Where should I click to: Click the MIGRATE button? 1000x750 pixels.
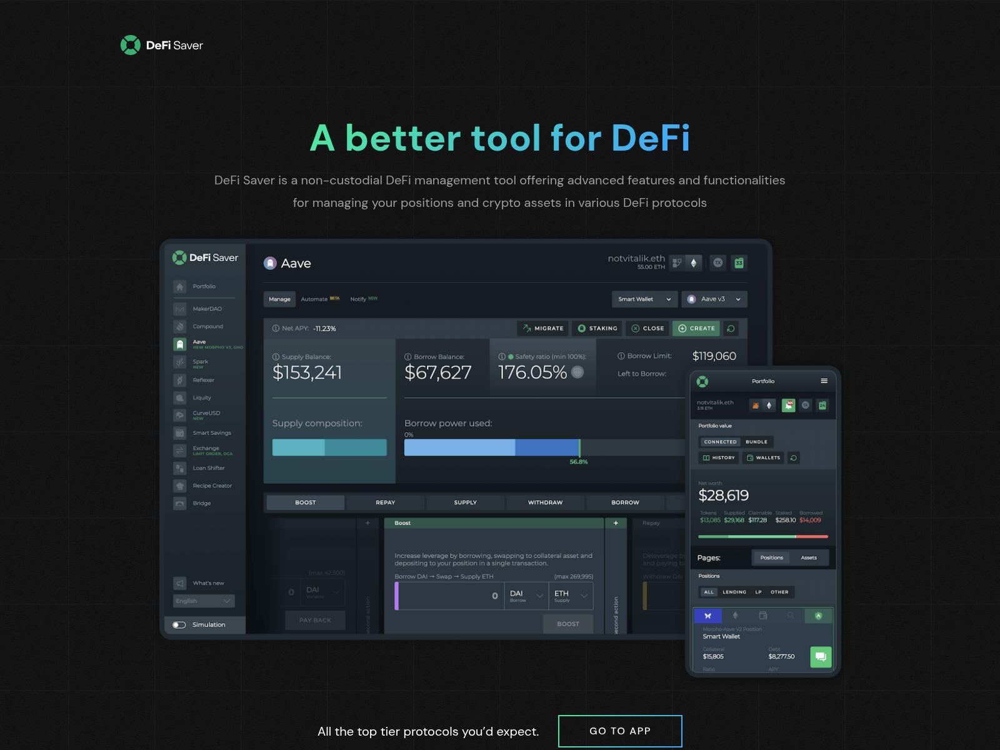click(542, 328)
